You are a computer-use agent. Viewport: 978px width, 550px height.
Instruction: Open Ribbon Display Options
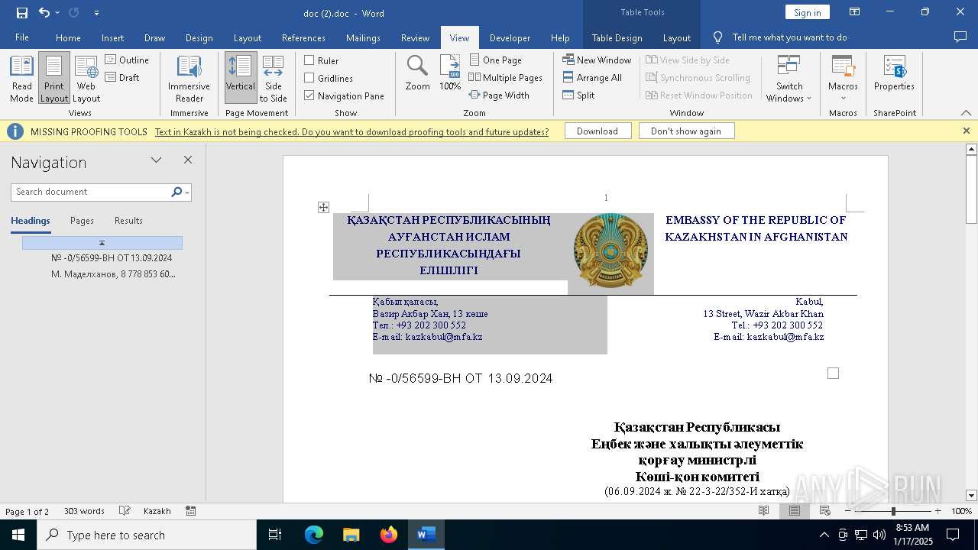854,12
